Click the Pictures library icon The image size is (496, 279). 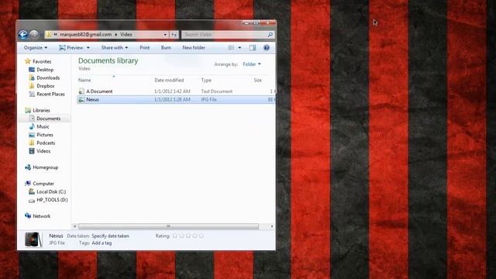(x=32, y=135)
